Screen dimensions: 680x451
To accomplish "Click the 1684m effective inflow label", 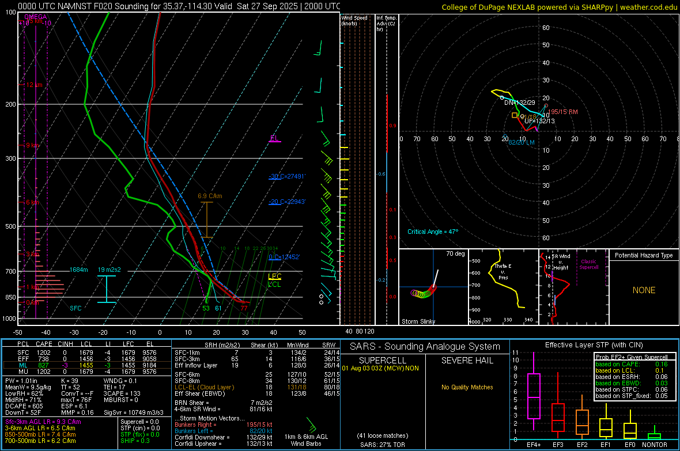I will coord(78,270).
